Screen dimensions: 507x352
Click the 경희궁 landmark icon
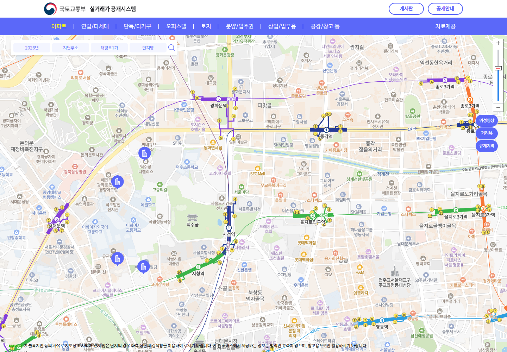(x=88, y=118)
